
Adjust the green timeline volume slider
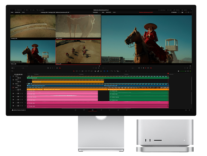[183, 71]
